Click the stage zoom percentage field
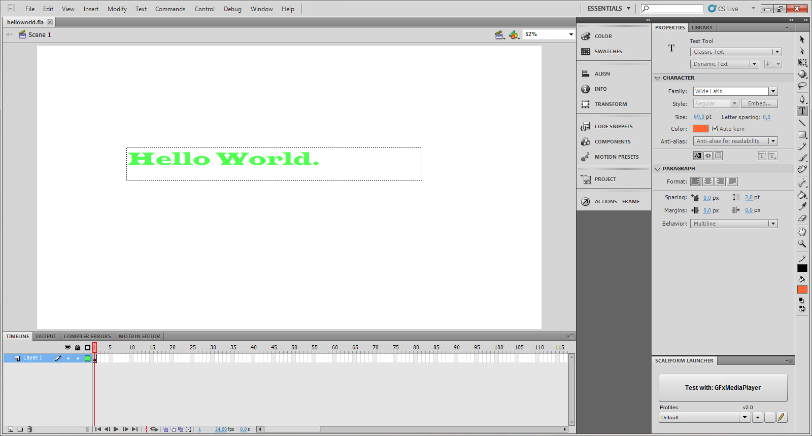The width and height of the screenshot is (812, 436). (544, 34)
